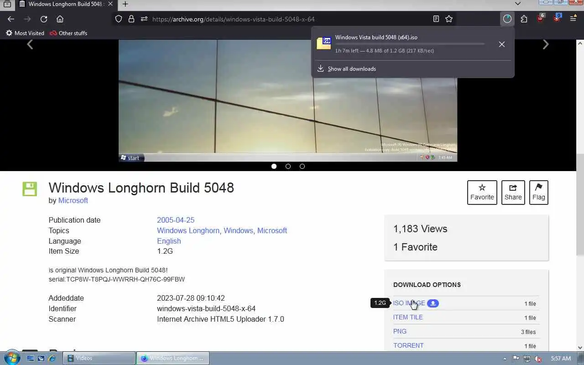The height and width of the screenshot is (365, 584).
Task: Open the muted volume tray icon
Action: pyautogui.click(x=538, y=359)
